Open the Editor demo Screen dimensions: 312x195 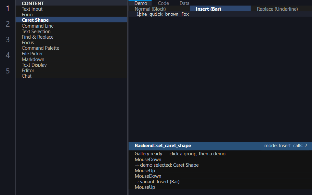tap(71, 71)
